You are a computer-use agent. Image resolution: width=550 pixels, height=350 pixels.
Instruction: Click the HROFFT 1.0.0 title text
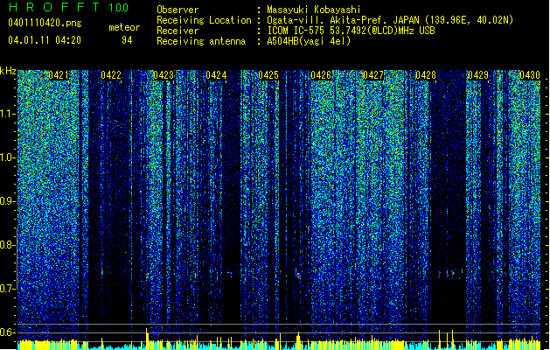69,7
